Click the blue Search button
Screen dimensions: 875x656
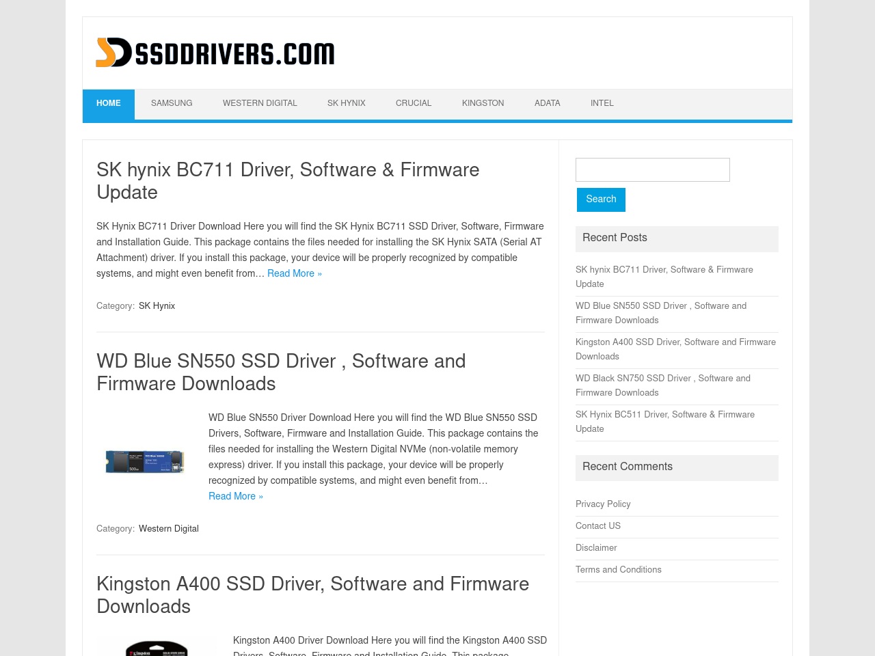(x=601, y=200)
